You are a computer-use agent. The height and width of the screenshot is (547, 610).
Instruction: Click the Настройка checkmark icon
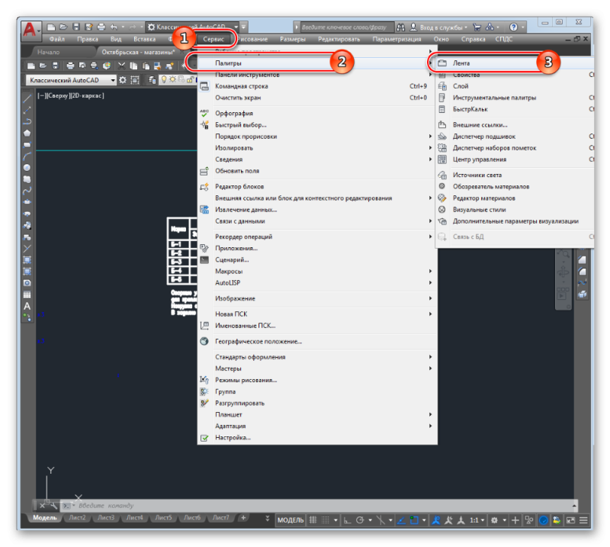click(x=204, y=438)
